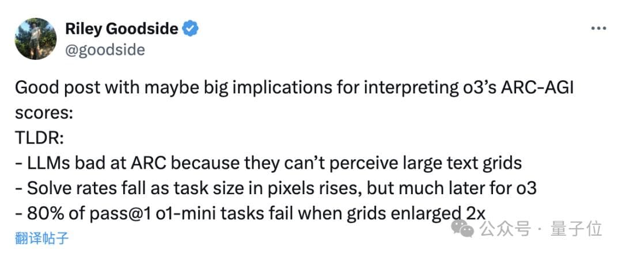Click the 翻译帖子 translate post link

pos(41,237)
